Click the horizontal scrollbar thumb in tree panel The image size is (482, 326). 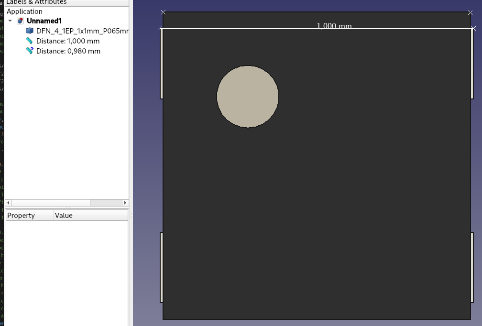51,203
